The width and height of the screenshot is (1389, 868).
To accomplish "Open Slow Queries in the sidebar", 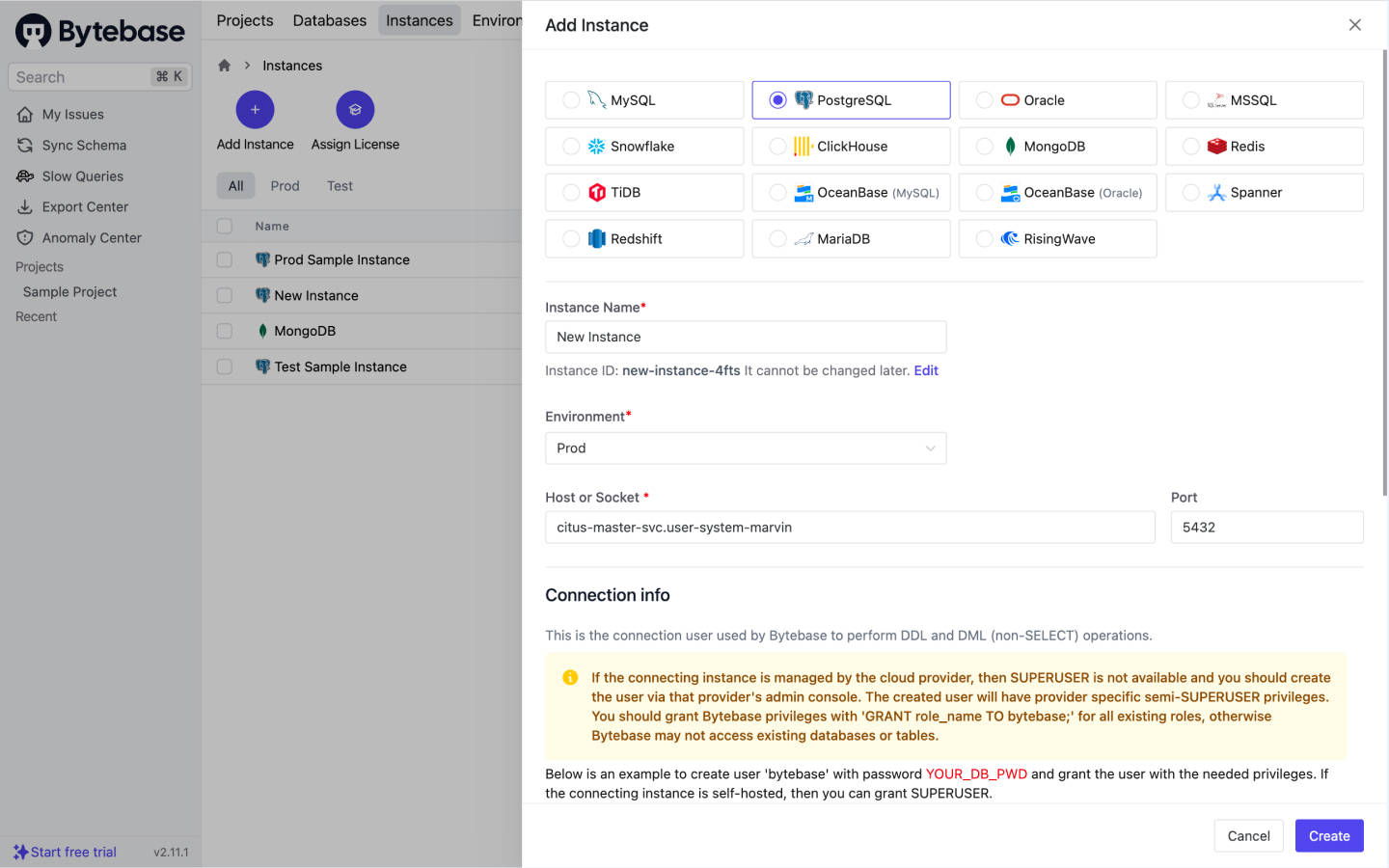I will click(82, 176).
